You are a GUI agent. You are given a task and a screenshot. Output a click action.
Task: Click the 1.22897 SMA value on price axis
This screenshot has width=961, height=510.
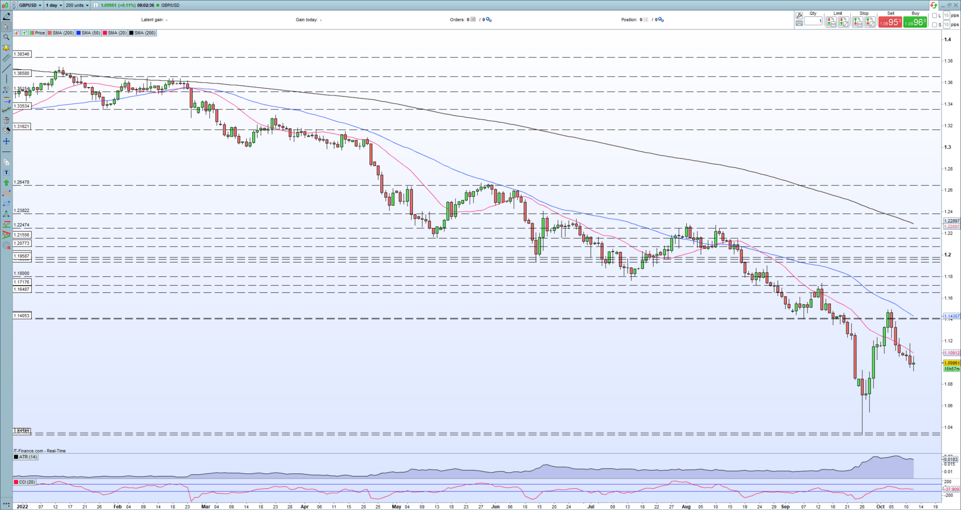tap(951, 220)
